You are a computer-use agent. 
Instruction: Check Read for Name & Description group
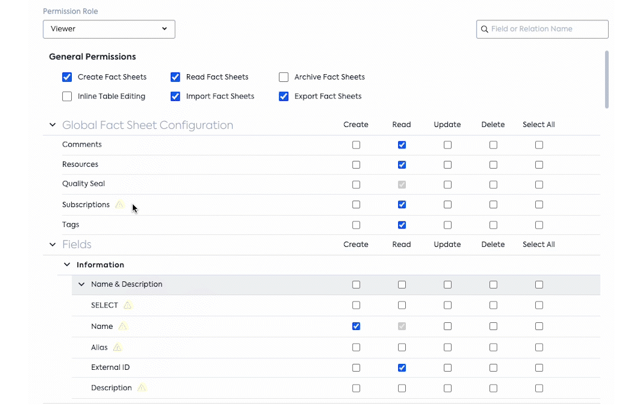click(x=402, y=285)
